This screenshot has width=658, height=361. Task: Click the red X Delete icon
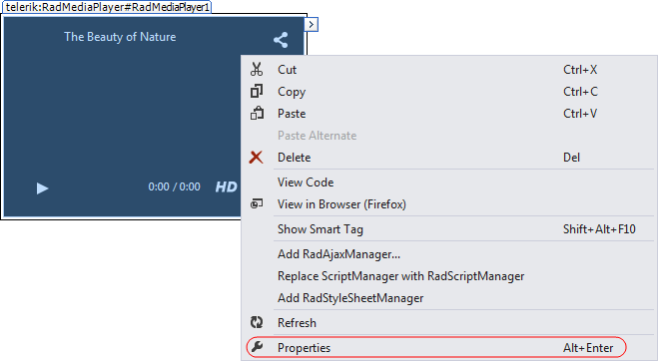click(x=256, y=158)
